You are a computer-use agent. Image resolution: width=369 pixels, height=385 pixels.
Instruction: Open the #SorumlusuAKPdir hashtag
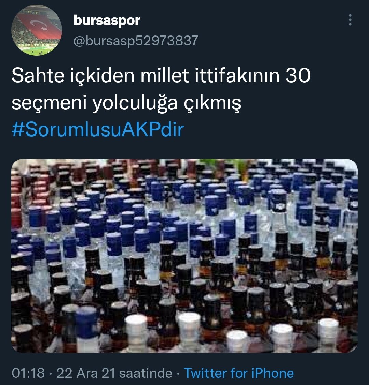point(98,129)
